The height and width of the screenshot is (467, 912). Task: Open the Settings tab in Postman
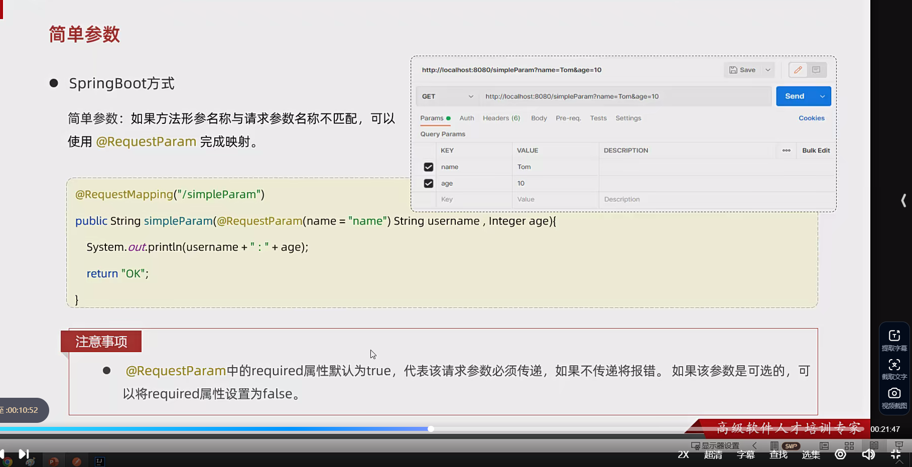click(x=628, y=118)
